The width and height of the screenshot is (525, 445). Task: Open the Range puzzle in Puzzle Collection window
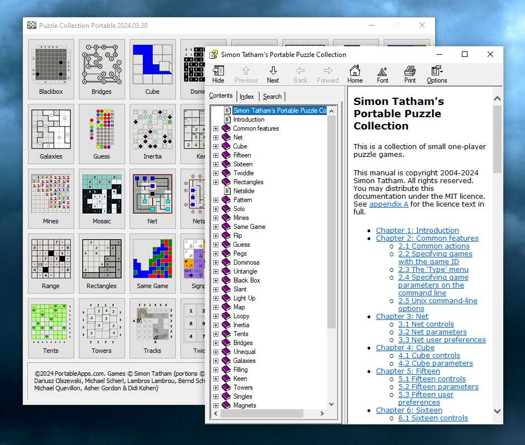coord(51,264)
